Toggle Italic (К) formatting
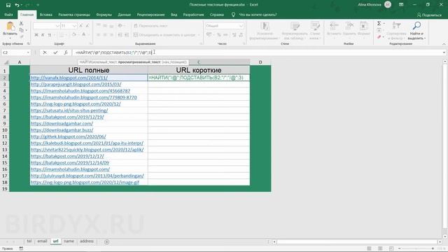Image resolution: width=448 pixels, height=252 pixels. [43, 35]
